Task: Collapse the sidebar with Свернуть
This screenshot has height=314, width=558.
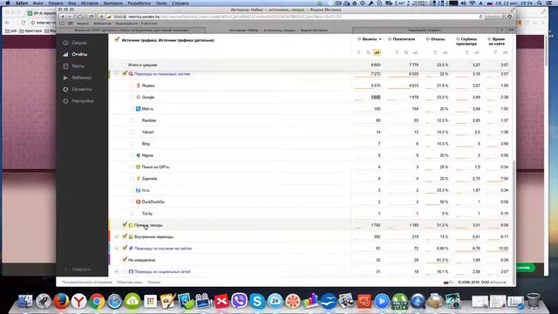Action: [x=78, y=270]
